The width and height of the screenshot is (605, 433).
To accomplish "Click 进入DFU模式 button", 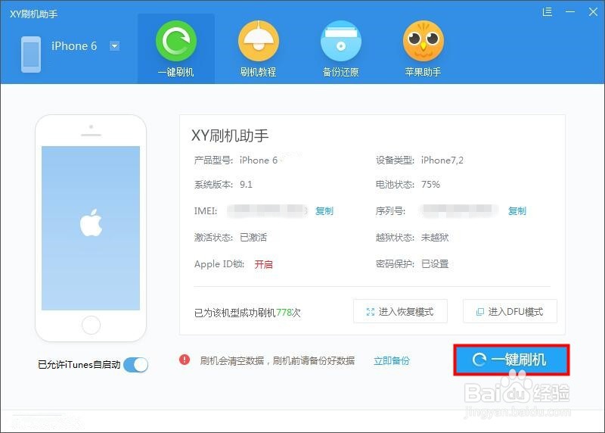I will click(510, 311).
